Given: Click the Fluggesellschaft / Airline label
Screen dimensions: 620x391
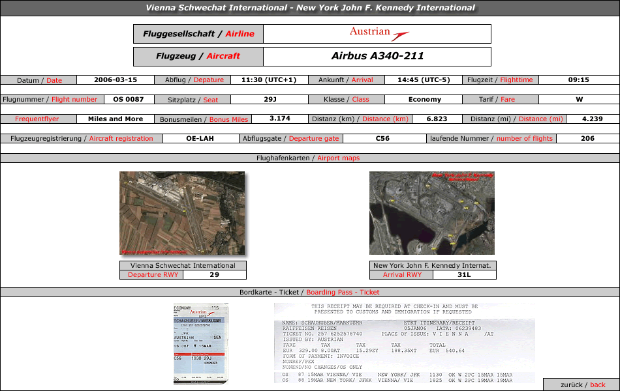Looking at the screenshot, I should 198,34.
